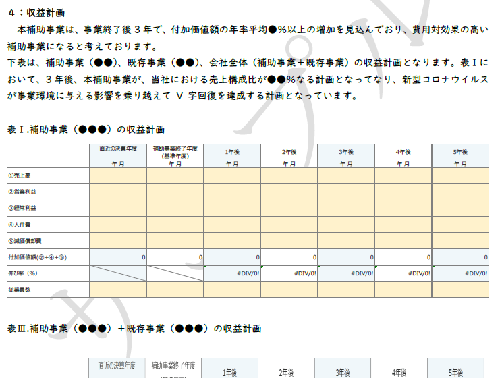Screen dimensions: 502x378
Task: Click the 付加価値額 "0" cell under 直近の決算年度
Action: [x=118, y=257]
